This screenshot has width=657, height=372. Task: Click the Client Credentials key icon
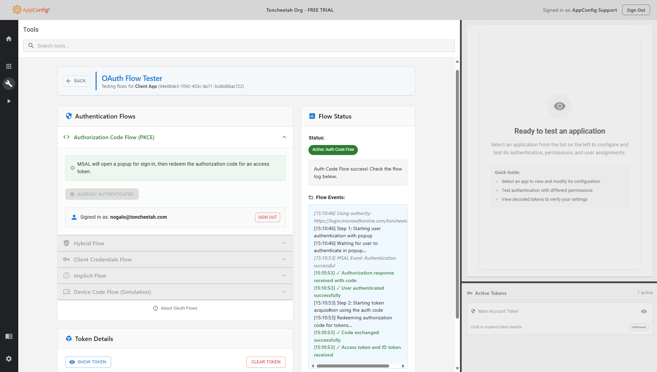(x=67, y=259)
